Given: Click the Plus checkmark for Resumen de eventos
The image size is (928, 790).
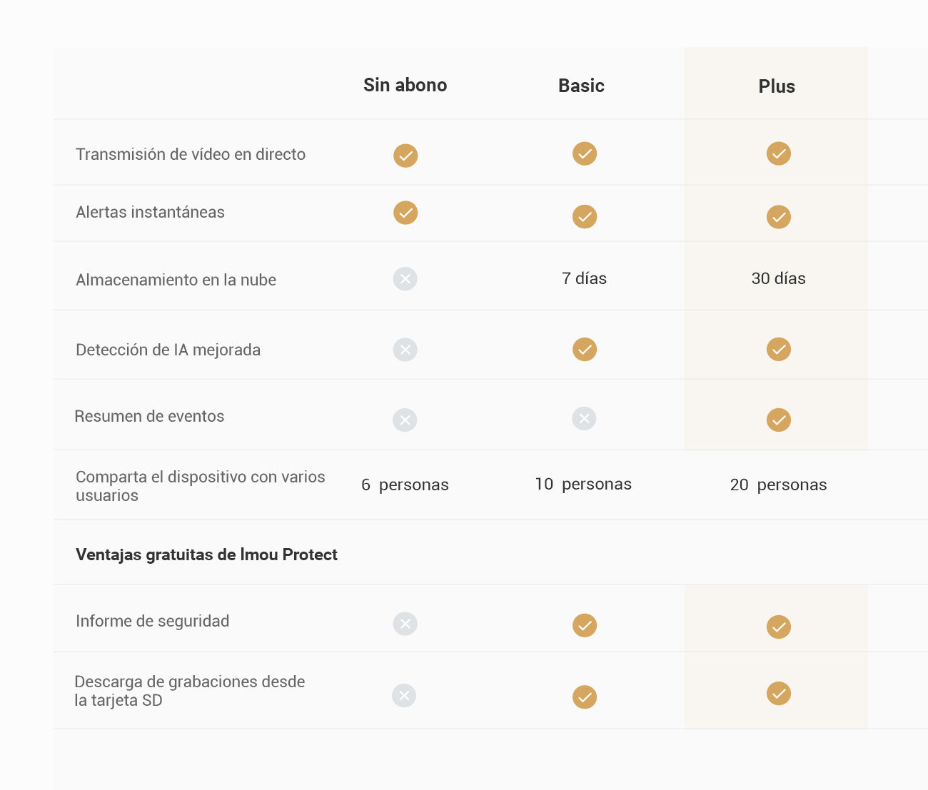Looking at the screenshot, I should pos(778,420).
